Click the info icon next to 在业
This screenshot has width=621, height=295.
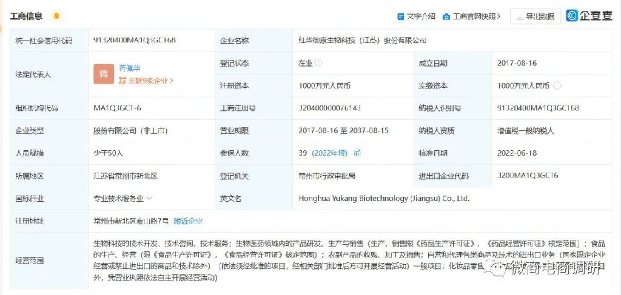click(x=318, y=63)
